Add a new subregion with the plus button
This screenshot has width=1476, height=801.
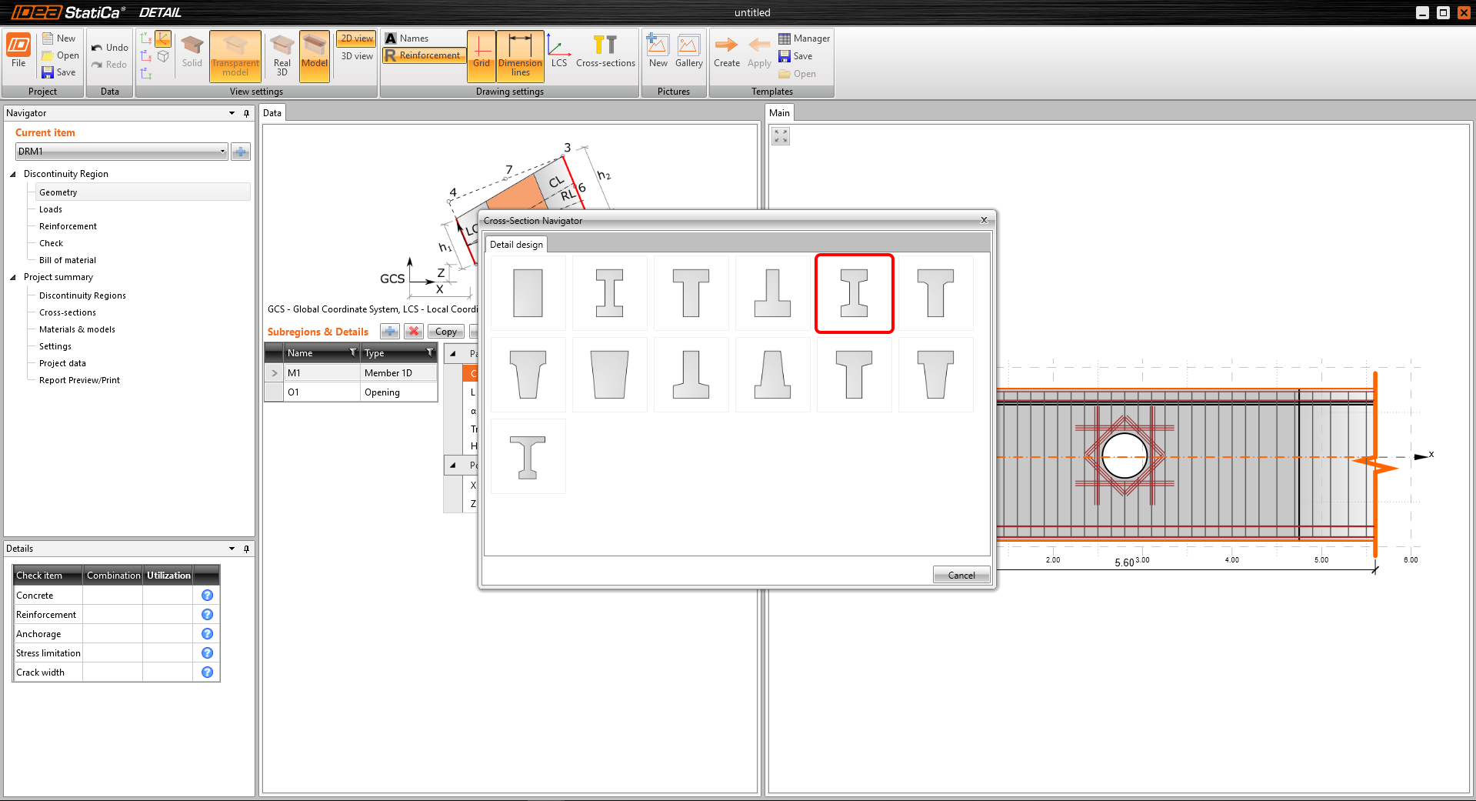(x=390, y=332)
